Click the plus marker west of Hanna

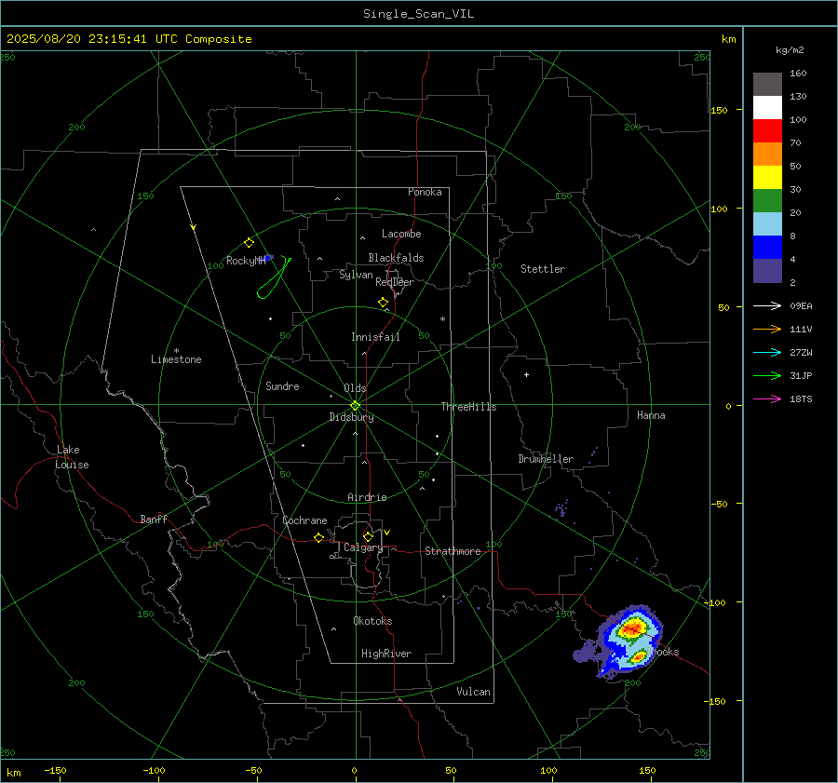click(x=526, y=374)
